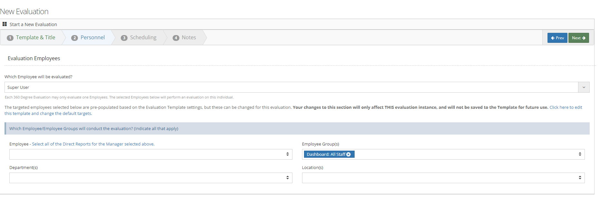Select the Personnel step tab
This screenshot has width=600, height=197.
pyautogui.click(x=92, y=38)
